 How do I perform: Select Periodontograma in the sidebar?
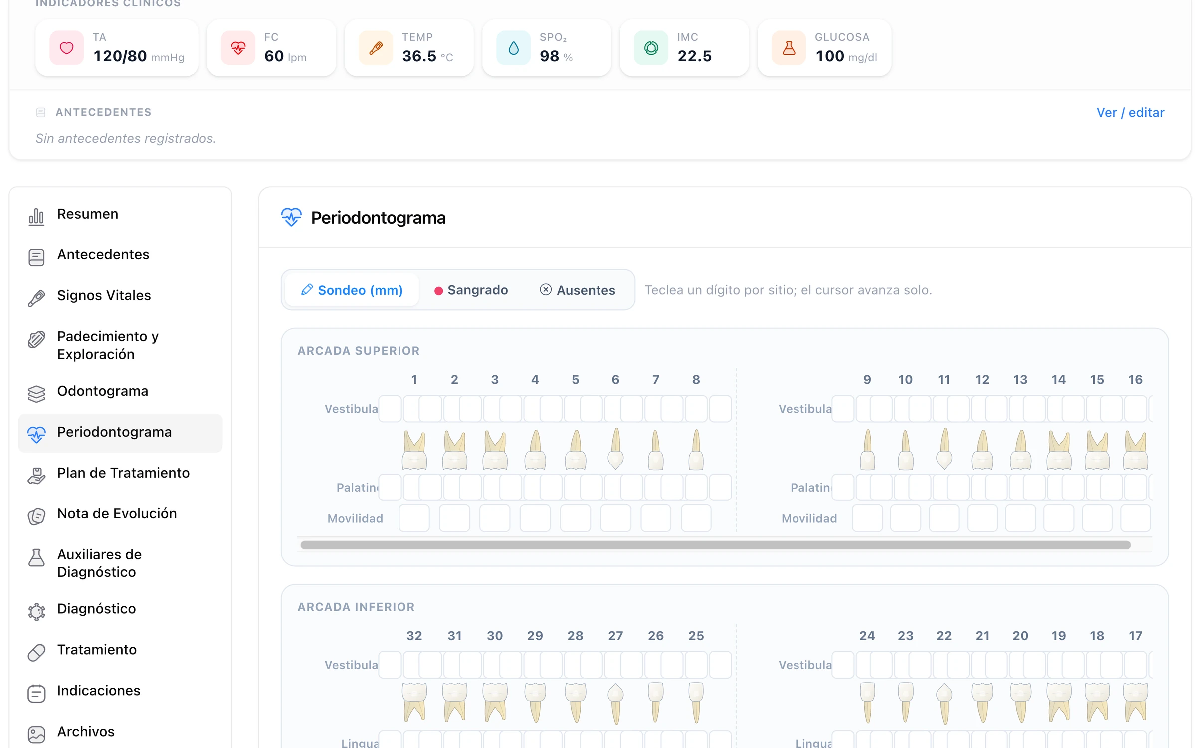pyautogui.click(x=120, y=433)
